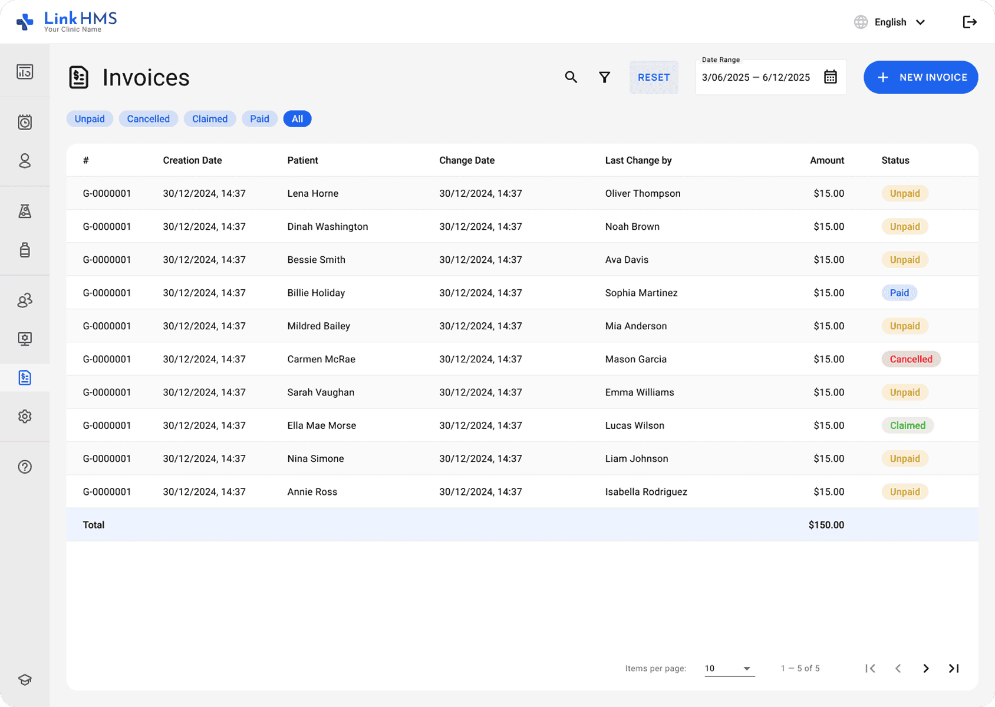Open the Lena Horne invoice row

pos(522,193)
